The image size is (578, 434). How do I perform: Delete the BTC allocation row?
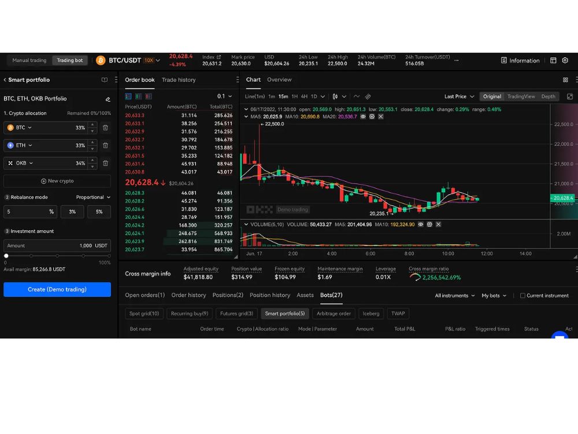[x=105, y=128]
